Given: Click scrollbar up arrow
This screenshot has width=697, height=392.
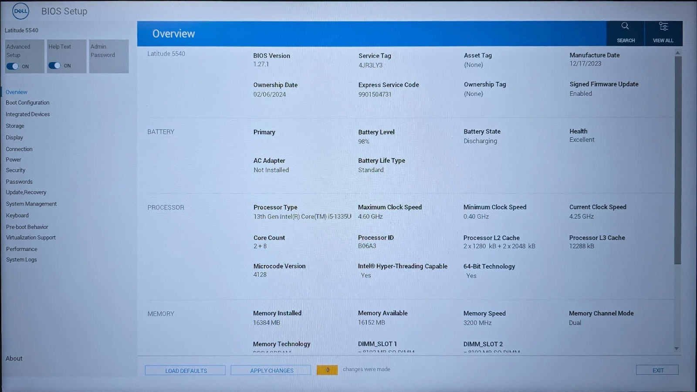Looking at the screenshot, I should click(677, 53).
